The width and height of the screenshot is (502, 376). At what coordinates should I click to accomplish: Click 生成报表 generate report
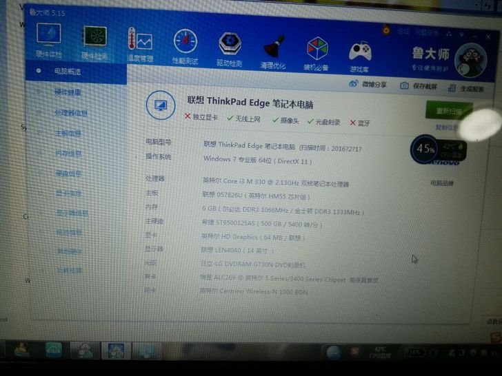tap(466, 89)
